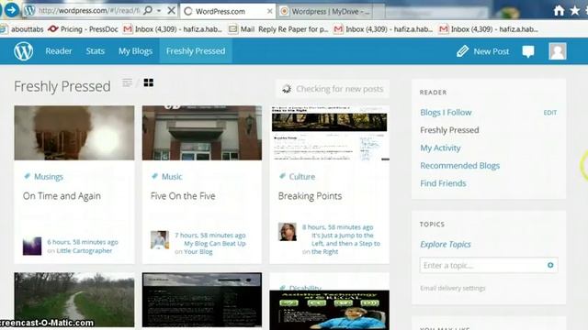Click the browser forward arrow button

pyautogui.click(x=12, y=10)
